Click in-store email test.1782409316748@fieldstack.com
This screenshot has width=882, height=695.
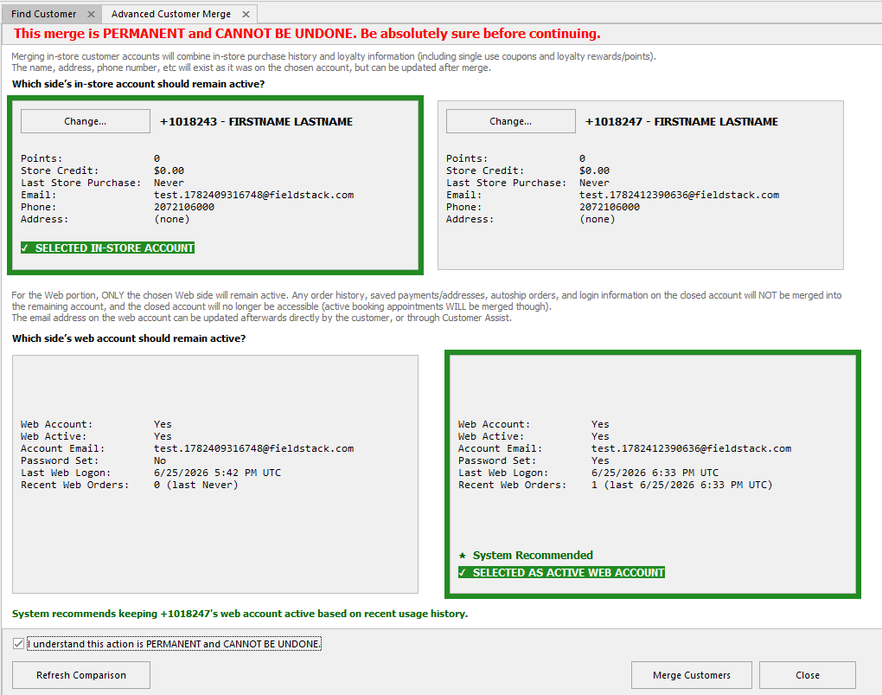[253, 195]
